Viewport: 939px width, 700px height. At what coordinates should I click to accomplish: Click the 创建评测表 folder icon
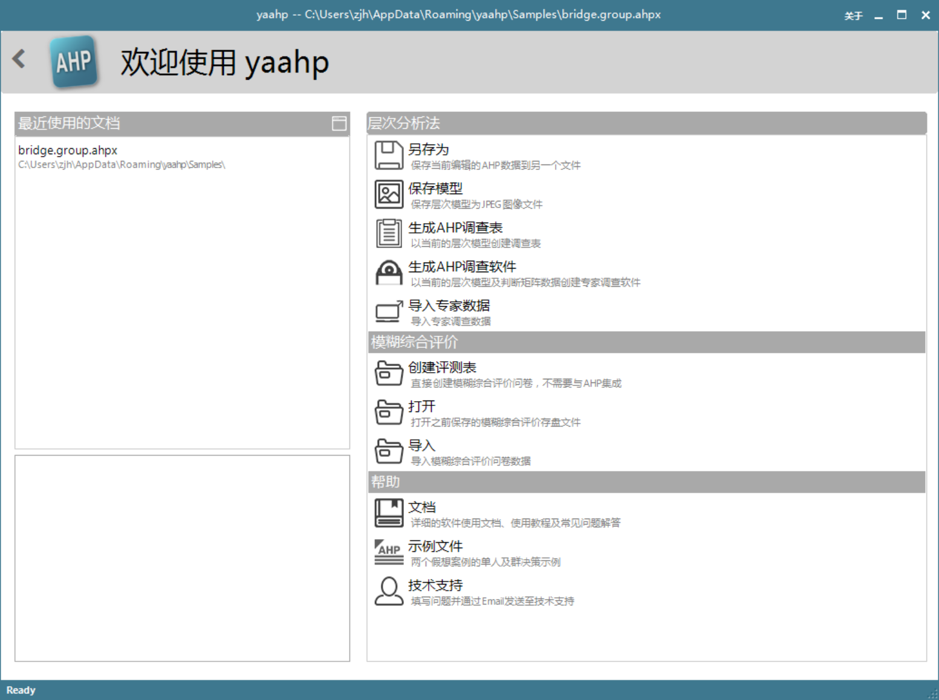pyautogui.click(x=389, y=373)
